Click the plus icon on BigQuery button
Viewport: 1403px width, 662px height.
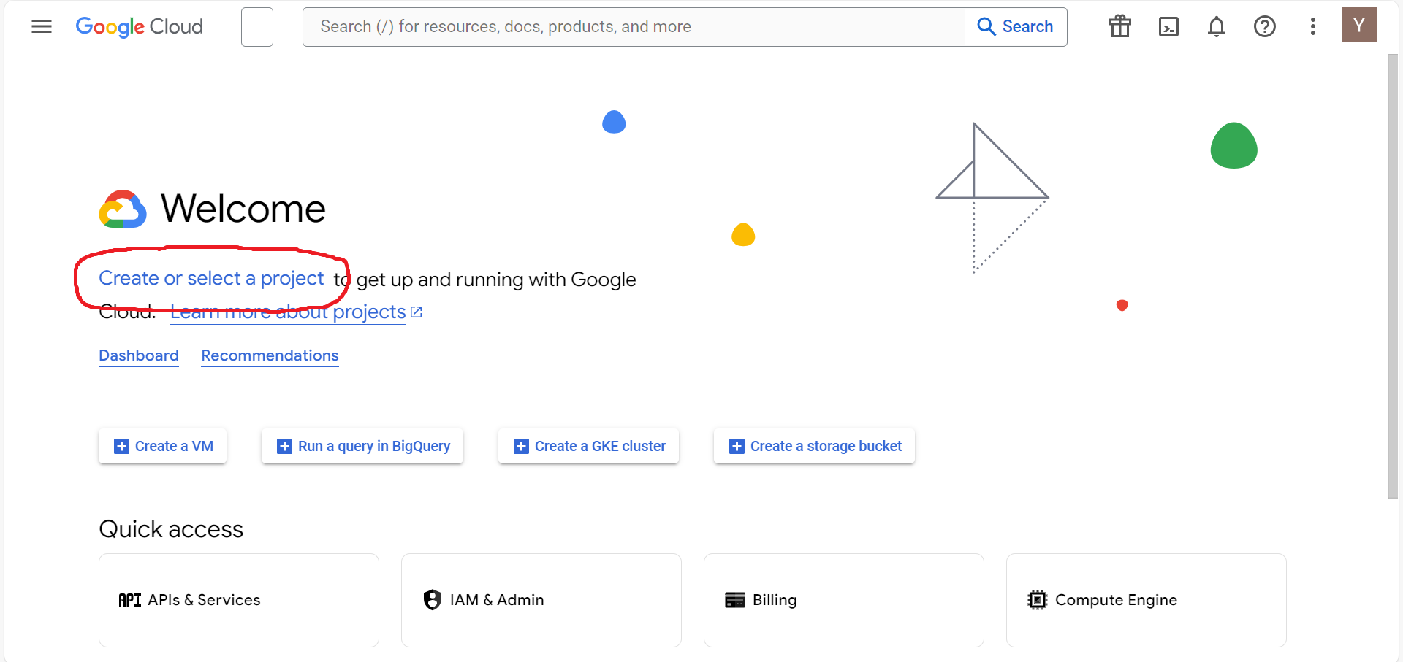pyautogui.click(x=284, y=446)
